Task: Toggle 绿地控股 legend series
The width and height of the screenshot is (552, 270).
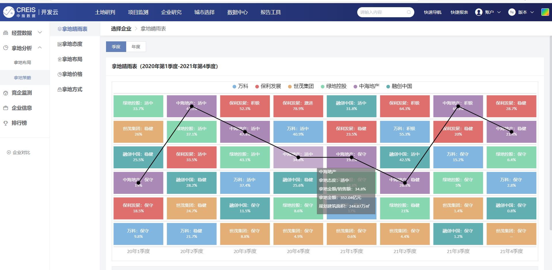Action: pyautogui.click(x=334, y=86)
